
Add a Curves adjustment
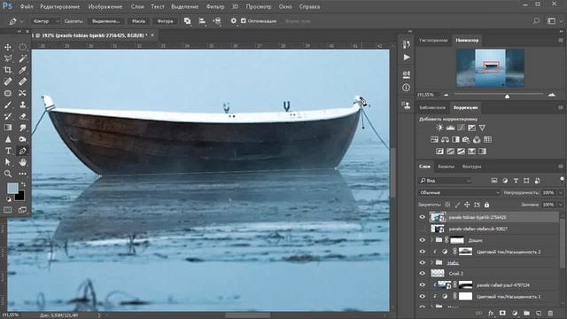461,128
